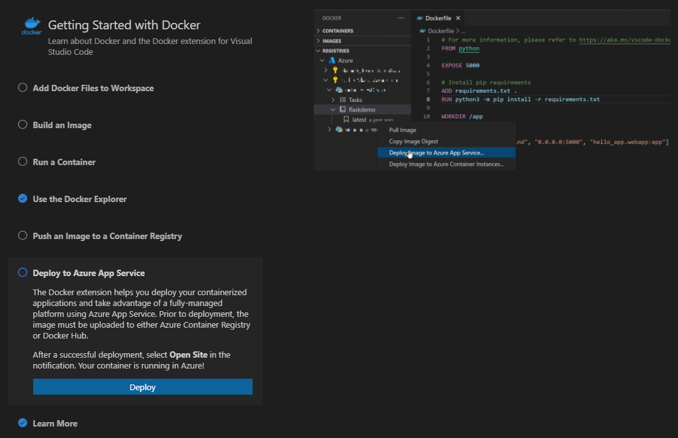Open the Learn More step title
678x438 pixels.
(55, 424)
